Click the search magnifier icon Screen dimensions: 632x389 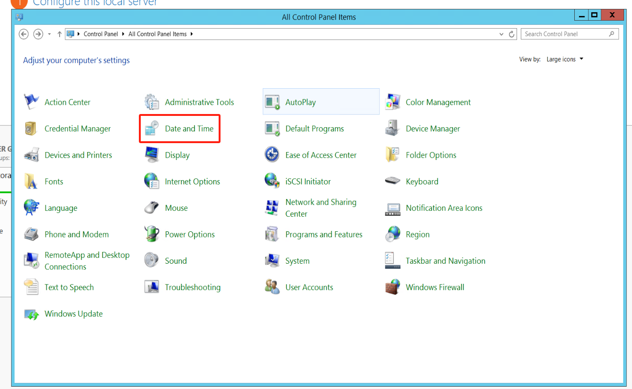(x=611, y=34)
